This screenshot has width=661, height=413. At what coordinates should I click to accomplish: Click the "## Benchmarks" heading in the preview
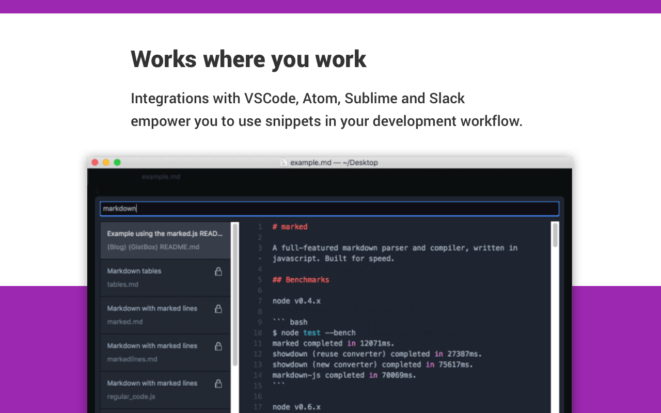[301, 280]
